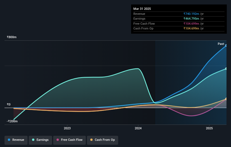Click the ₹464.795m earnings value
The height and width of the screenshot is (147, 231).
click(191, 19)
